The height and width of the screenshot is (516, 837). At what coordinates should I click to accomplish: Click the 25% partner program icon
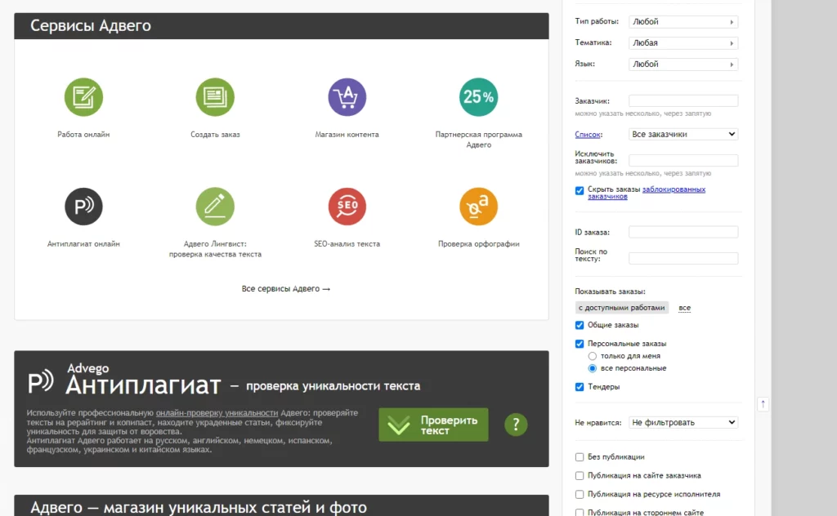[478, 97]
